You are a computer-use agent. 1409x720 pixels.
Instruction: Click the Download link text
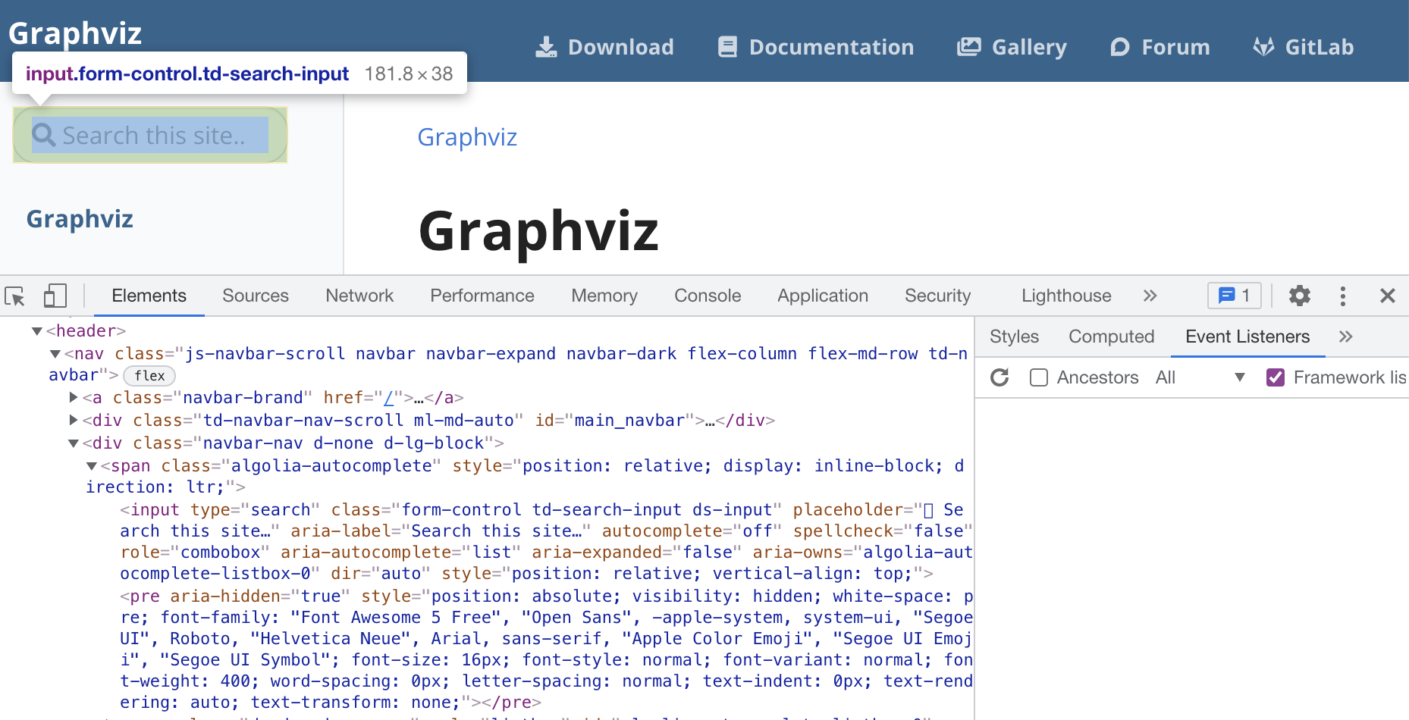(x=620, y=47)
